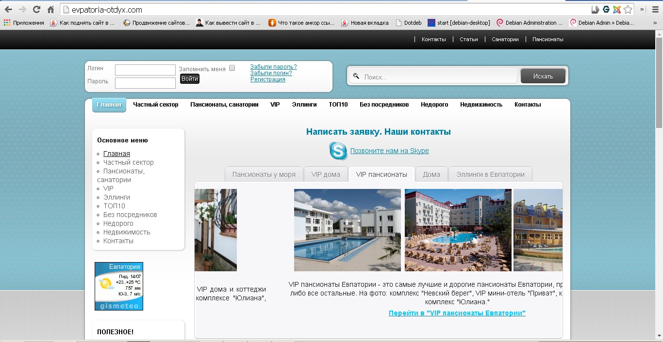This screenshot has width=663, height=342.
Task: Click the Искать search button
Action: (x=543, y=76)
